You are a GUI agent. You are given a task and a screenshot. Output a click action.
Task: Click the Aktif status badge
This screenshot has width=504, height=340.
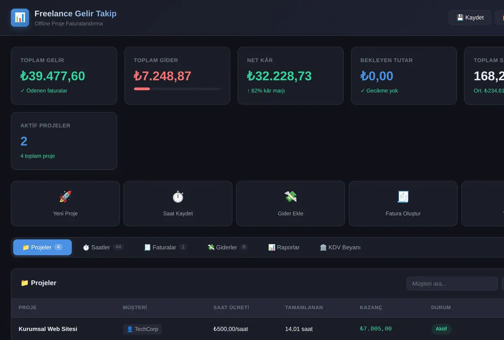(441, 329)
